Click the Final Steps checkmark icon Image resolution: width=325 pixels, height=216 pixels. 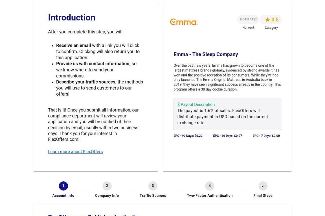[263, 186]
